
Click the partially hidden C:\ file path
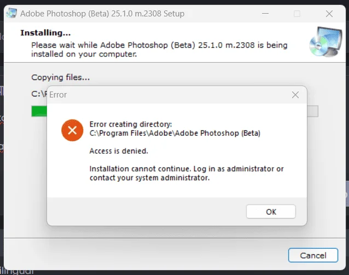39,94
